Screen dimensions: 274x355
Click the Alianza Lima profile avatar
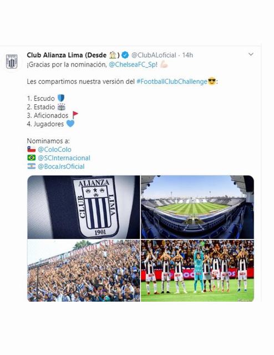click(12, 62)
